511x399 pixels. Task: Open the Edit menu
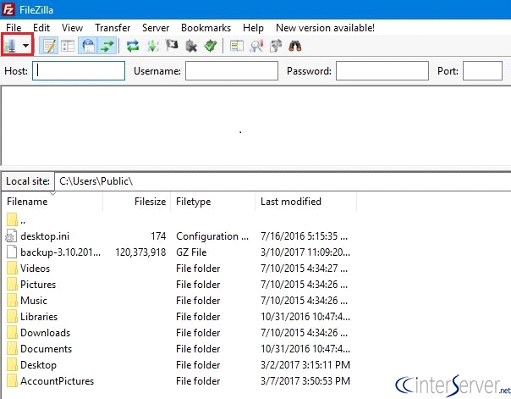41,28
